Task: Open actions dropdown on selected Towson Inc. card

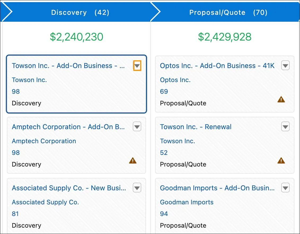Action: click(x=137, y=66)
